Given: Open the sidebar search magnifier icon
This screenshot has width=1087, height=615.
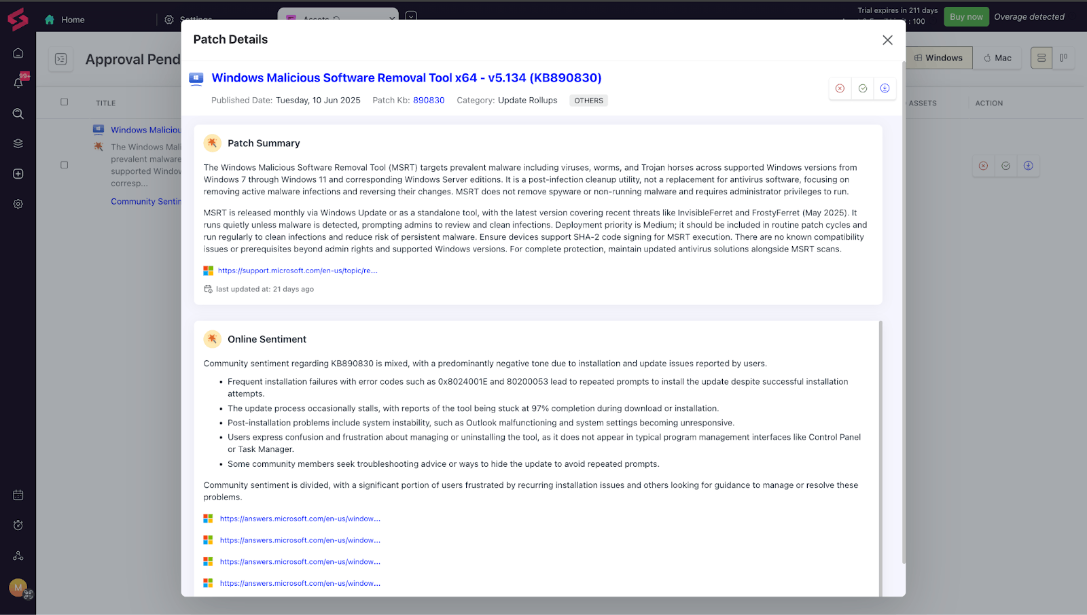Looking at the screenshot, I should pyautogui.click(x=18, y=113).
